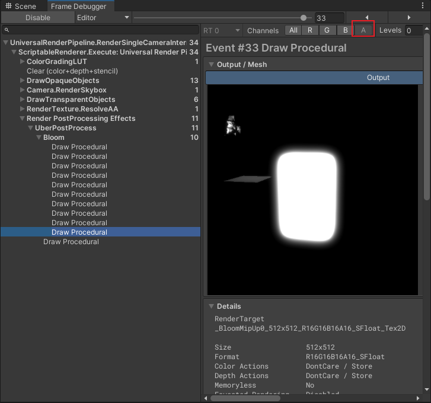Viewport: 431px width, 403px height.
Task: Collapse the Output / Mesh section
Action: click(x=212, y=65)
